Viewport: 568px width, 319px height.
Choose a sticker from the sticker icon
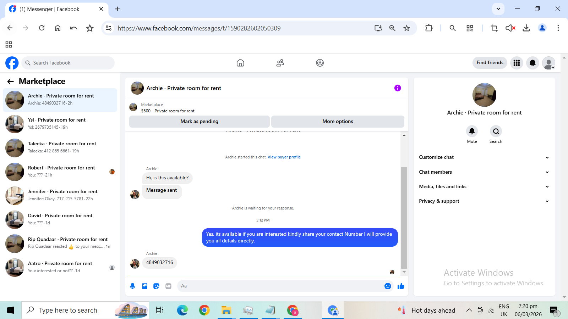point(156,286)
